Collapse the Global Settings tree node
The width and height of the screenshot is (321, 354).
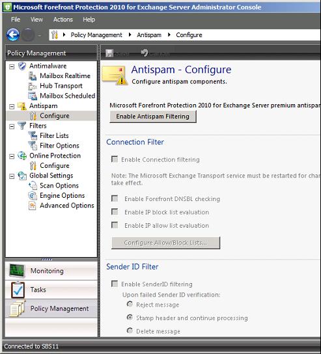(x=12, y=176)
